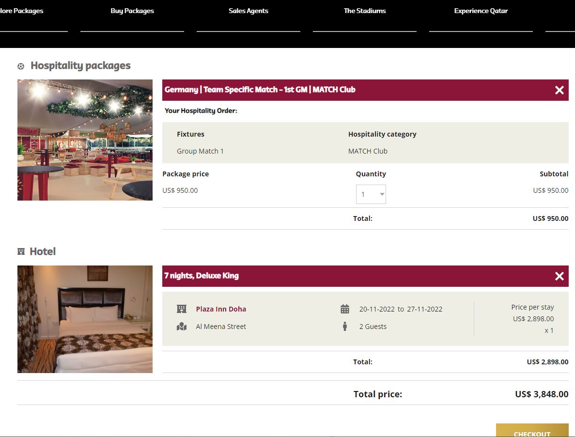Click the calendar icon beside stay dates

pos(345,309)
